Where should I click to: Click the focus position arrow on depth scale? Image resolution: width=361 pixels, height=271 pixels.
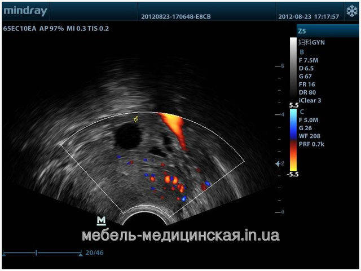click(277, 163)
